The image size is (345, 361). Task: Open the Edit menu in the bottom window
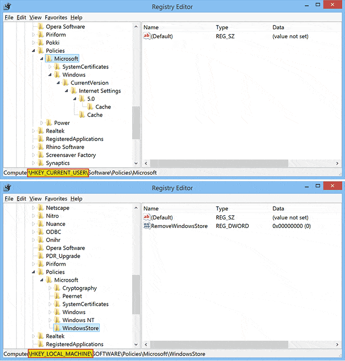(x=21, y=199)
